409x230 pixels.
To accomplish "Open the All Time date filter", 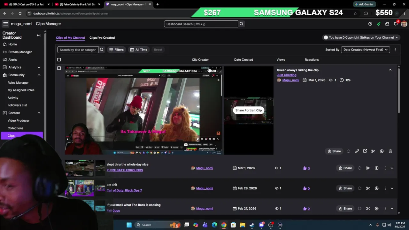I will (x=139, y=50).
